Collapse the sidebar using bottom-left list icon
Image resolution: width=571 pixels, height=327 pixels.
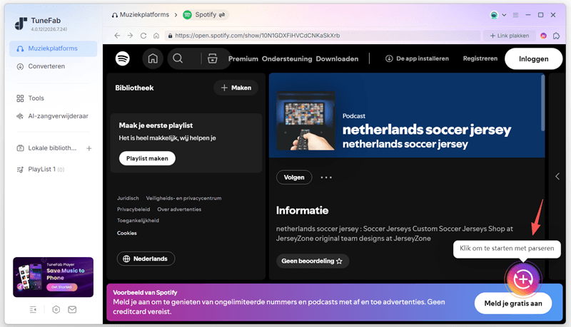(x=33, y=310)
